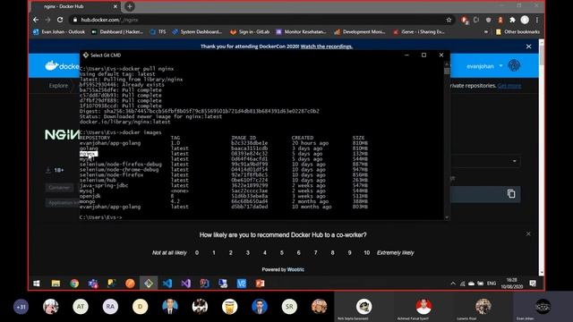Open Sign in - GitLab bookmark
This screenshot has width=573, height=322.
[x=250, y=32]
